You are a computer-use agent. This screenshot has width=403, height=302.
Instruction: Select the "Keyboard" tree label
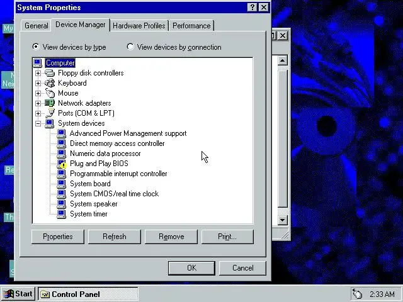[x=72, y=83]
